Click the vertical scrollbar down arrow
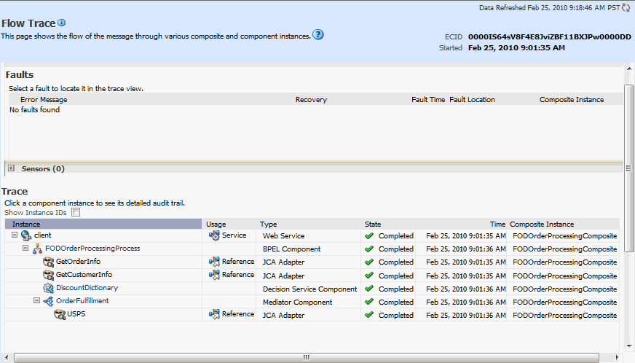635x363 pixels. pyautogui.click(x=629, y=346)
